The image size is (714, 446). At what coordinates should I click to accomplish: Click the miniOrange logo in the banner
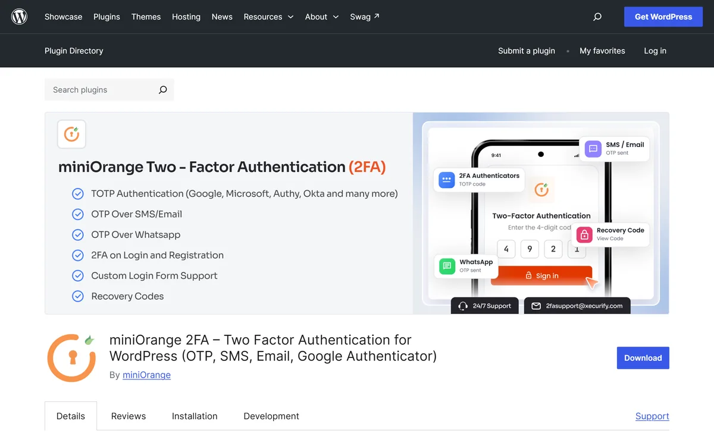71,134
